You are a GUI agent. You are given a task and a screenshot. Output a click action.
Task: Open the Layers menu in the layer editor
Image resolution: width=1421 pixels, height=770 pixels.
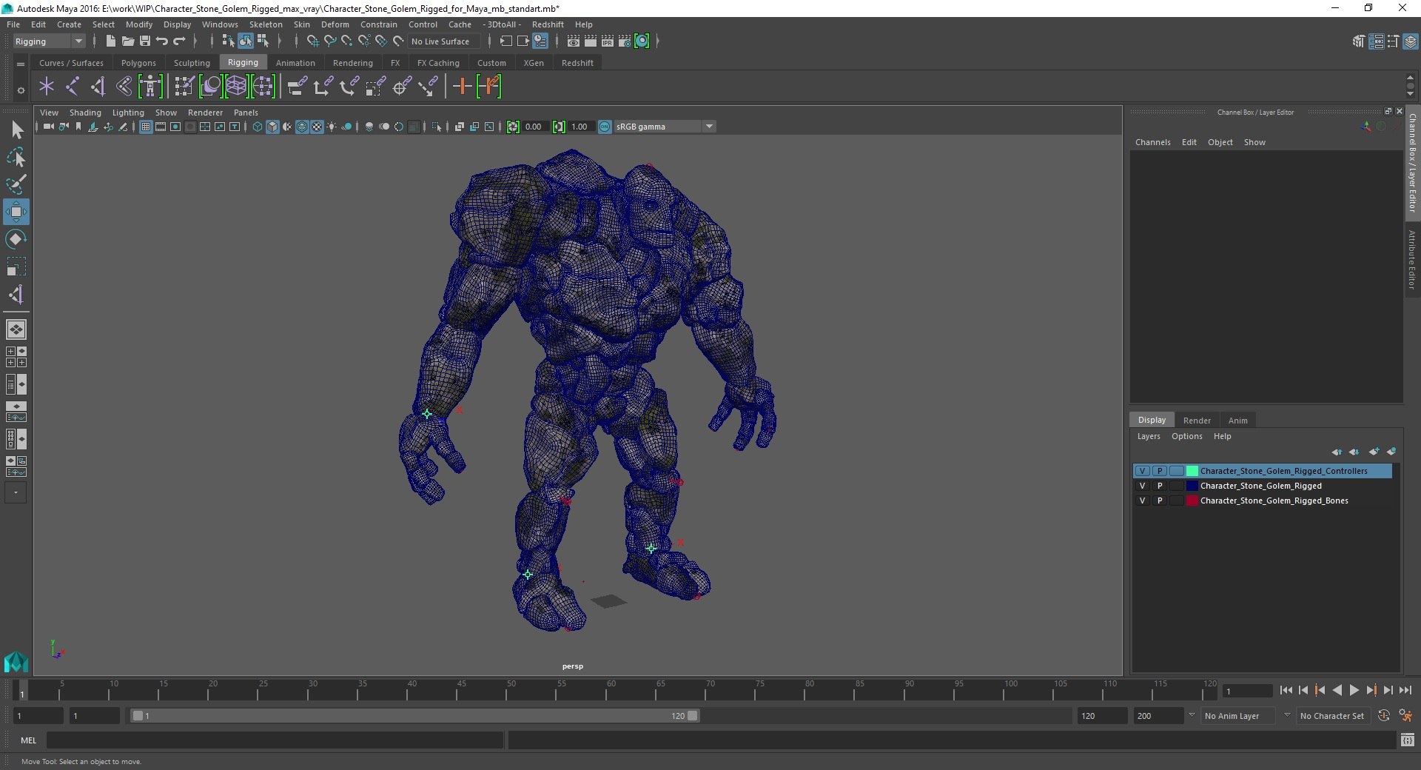pyautogui.click(x=1149, y=436)
